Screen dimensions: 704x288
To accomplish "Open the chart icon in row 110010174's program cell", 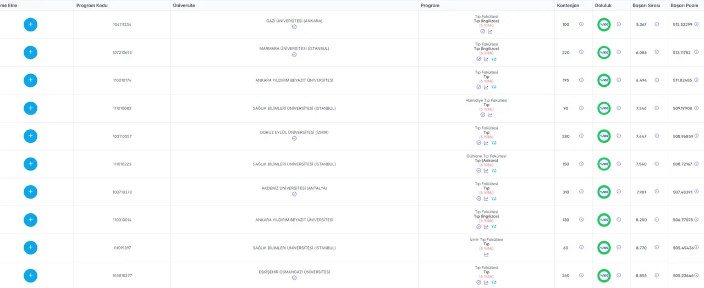I will click(486, 87).
